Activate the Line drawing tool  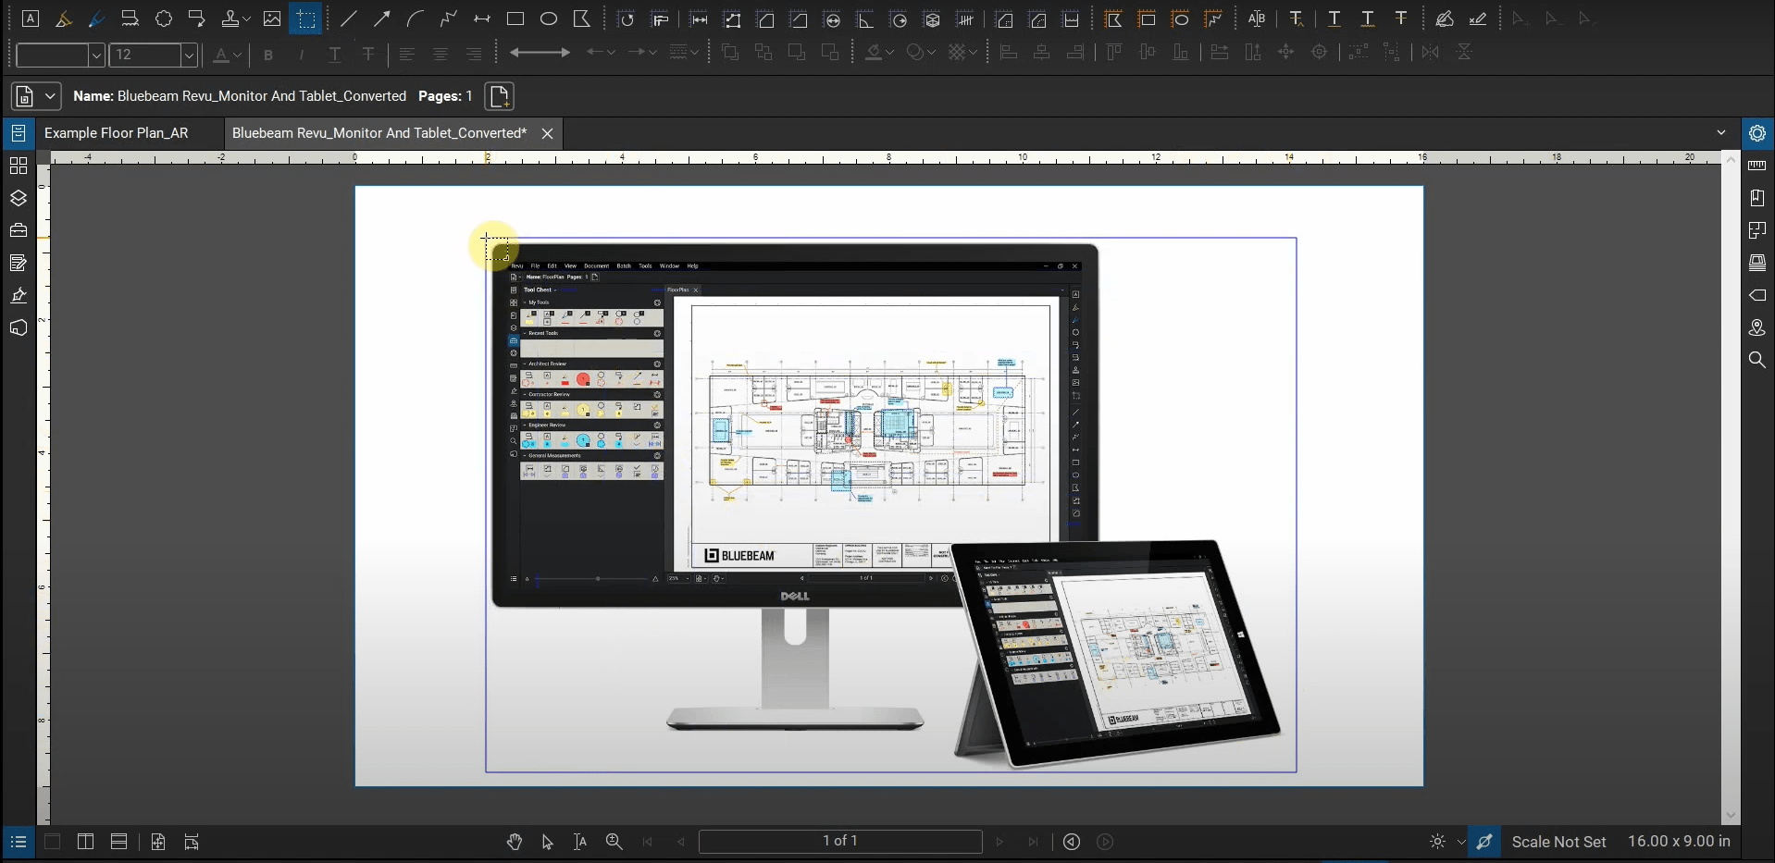349,18
